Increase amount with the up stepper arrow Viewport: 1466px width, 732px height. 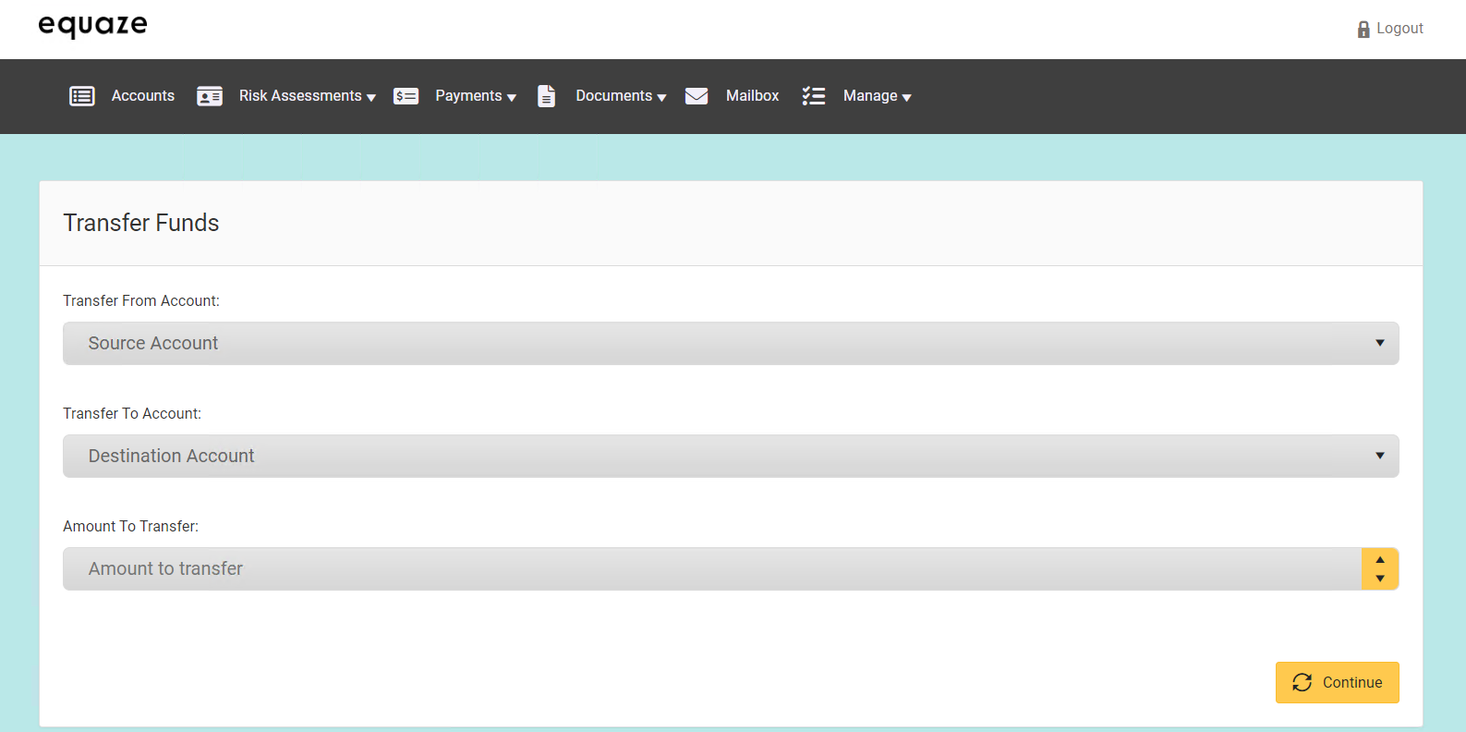tap(1380, 559)
